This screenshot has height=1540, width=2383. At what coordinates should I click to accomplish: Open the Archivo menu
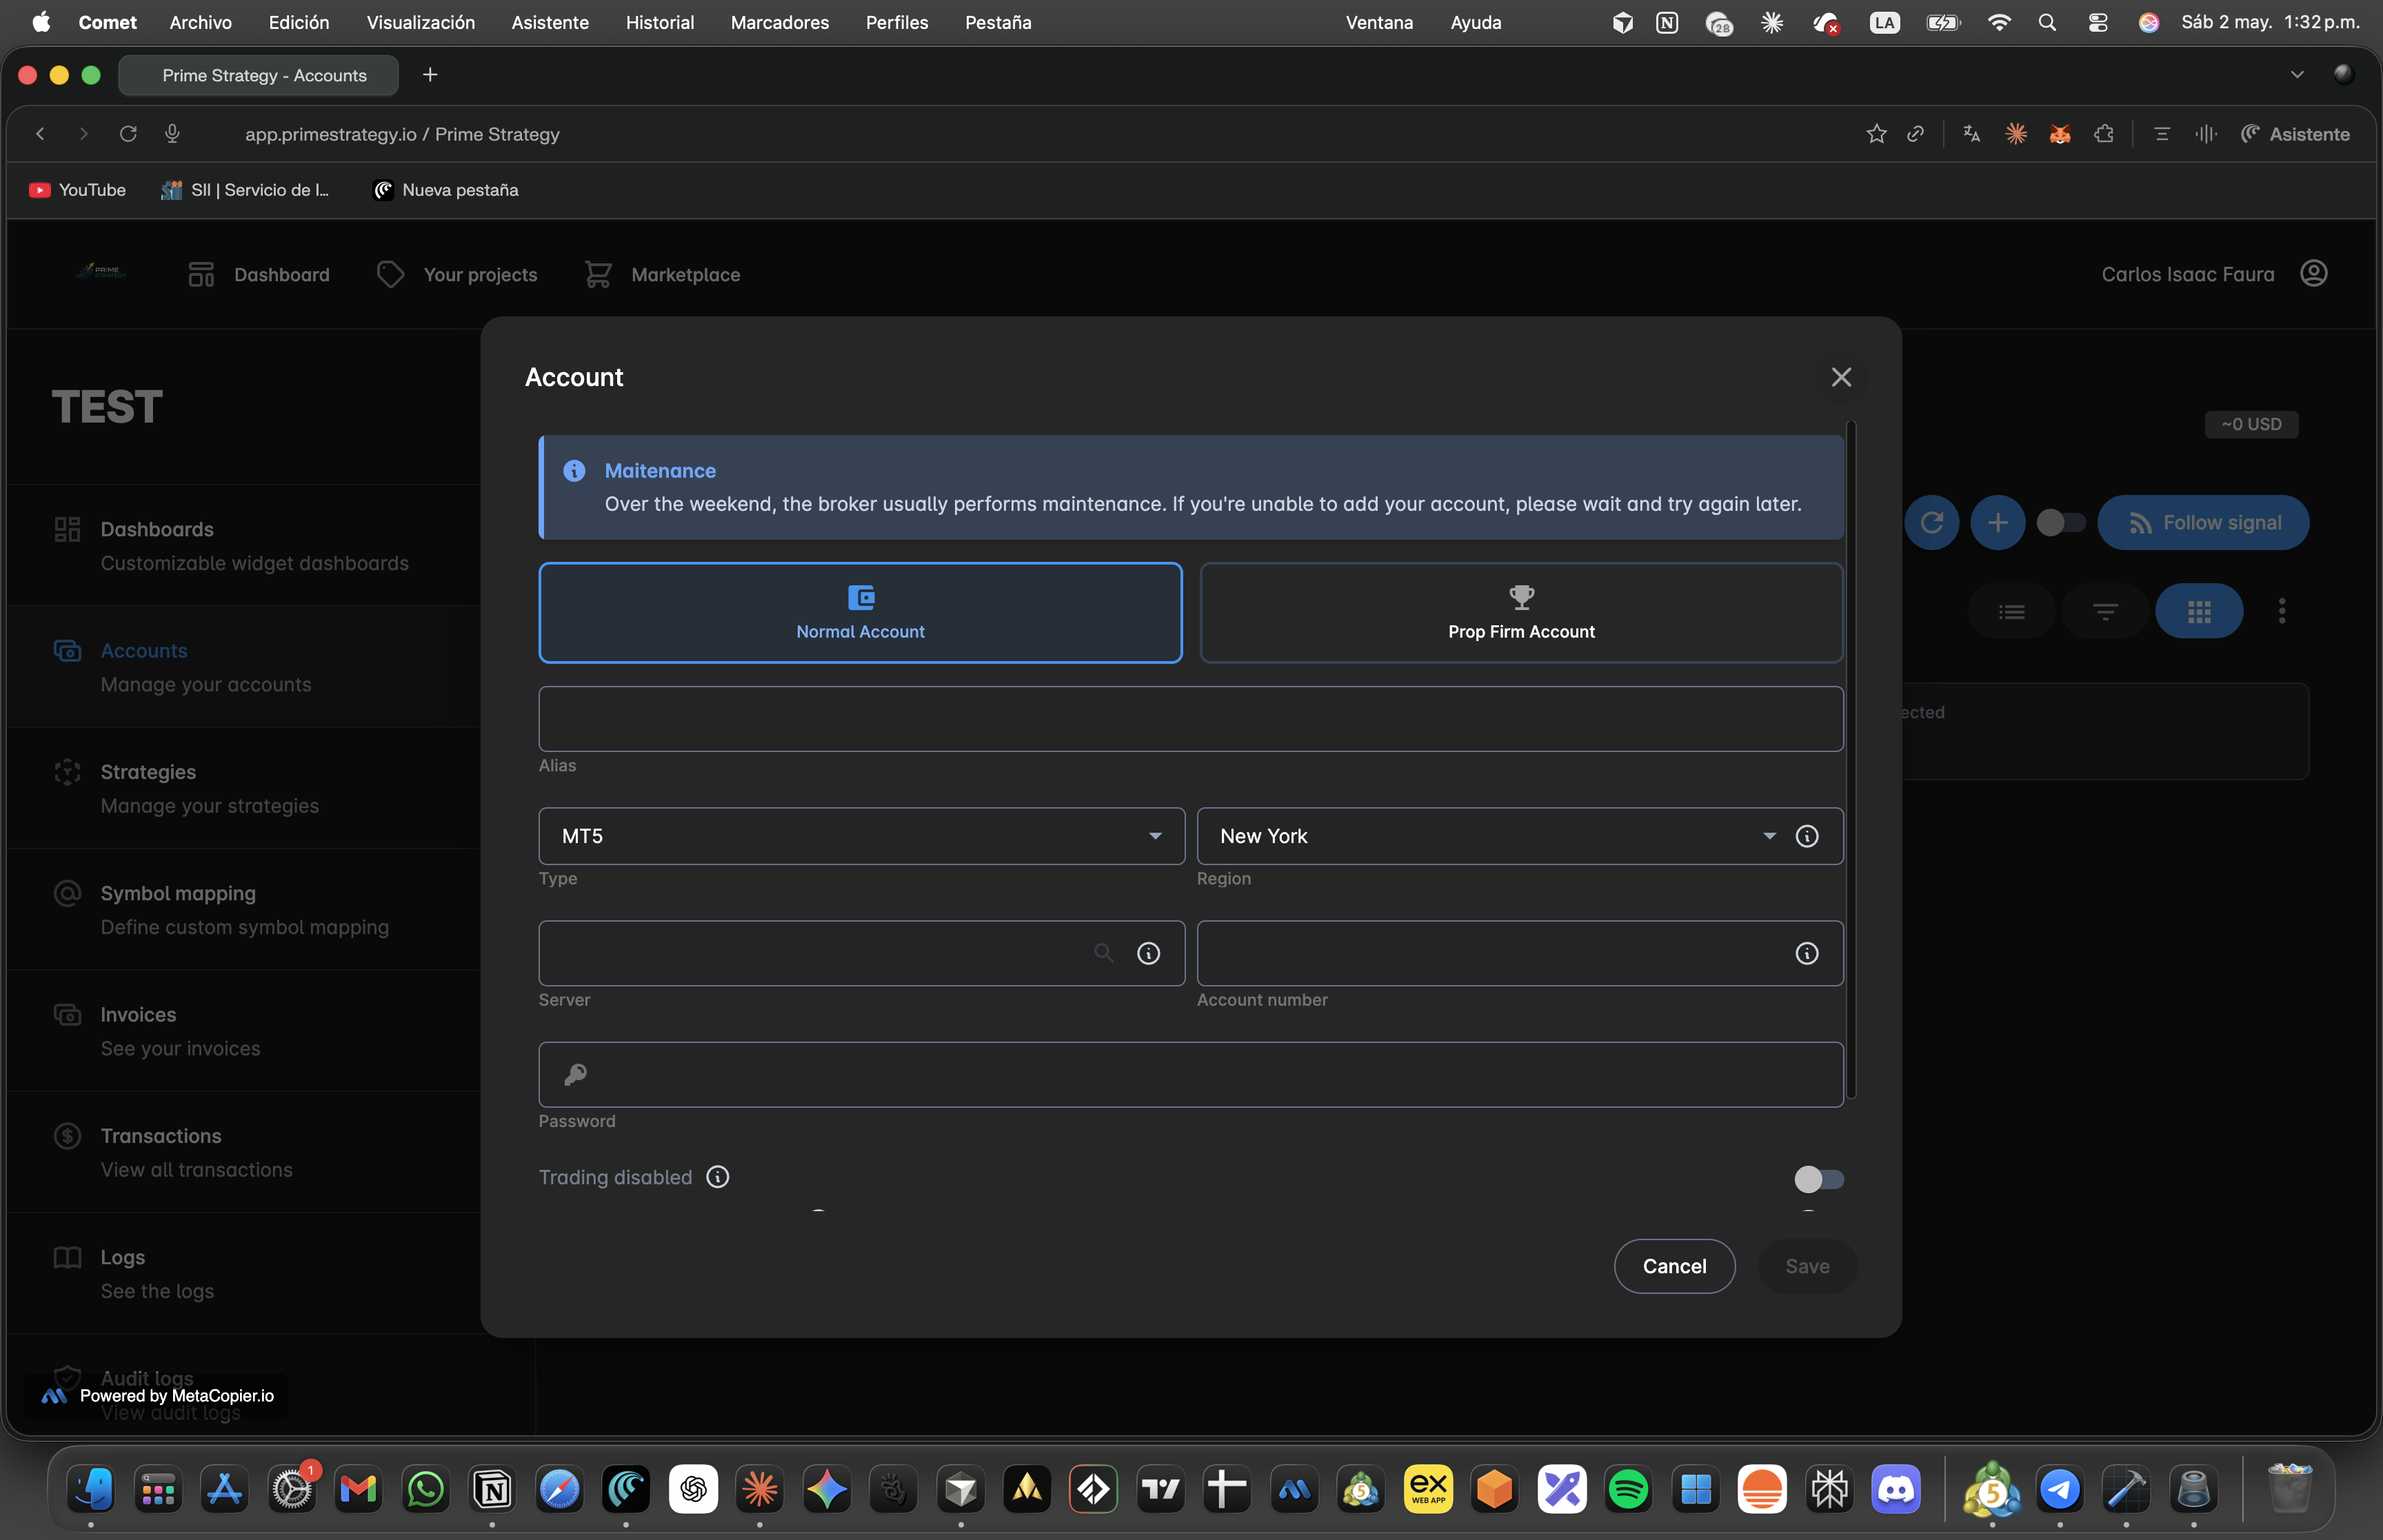coord(201,22)
